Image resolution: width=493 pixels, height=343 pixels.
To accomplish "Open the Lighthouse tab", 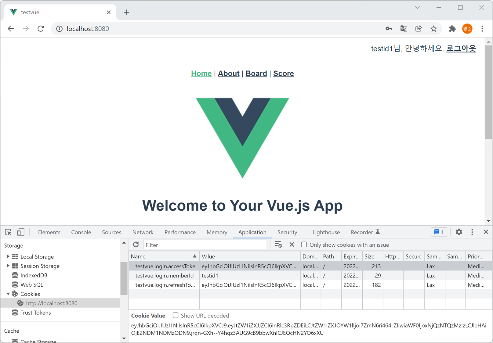I will 326,232.
